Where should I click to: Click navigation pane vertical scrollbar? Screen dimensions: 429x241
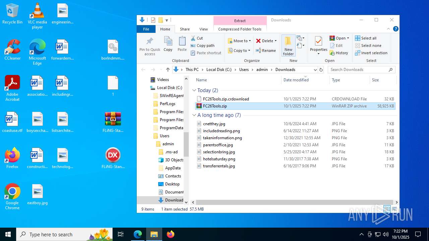(x=186, y=144)
